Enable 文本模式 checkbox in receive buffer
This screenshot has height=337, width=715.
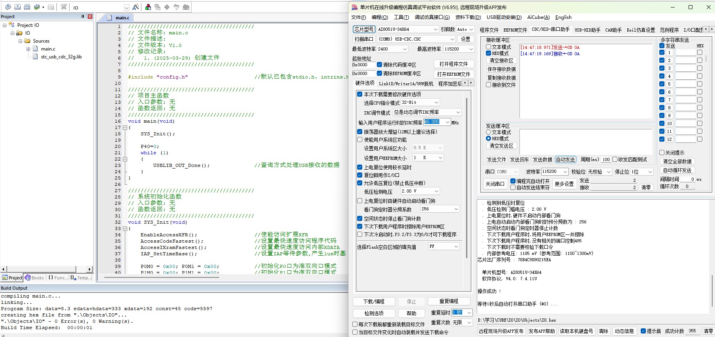tap(489, 47)
